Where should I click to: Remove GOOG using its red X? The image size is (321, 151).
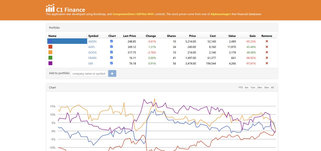[267, 52]
